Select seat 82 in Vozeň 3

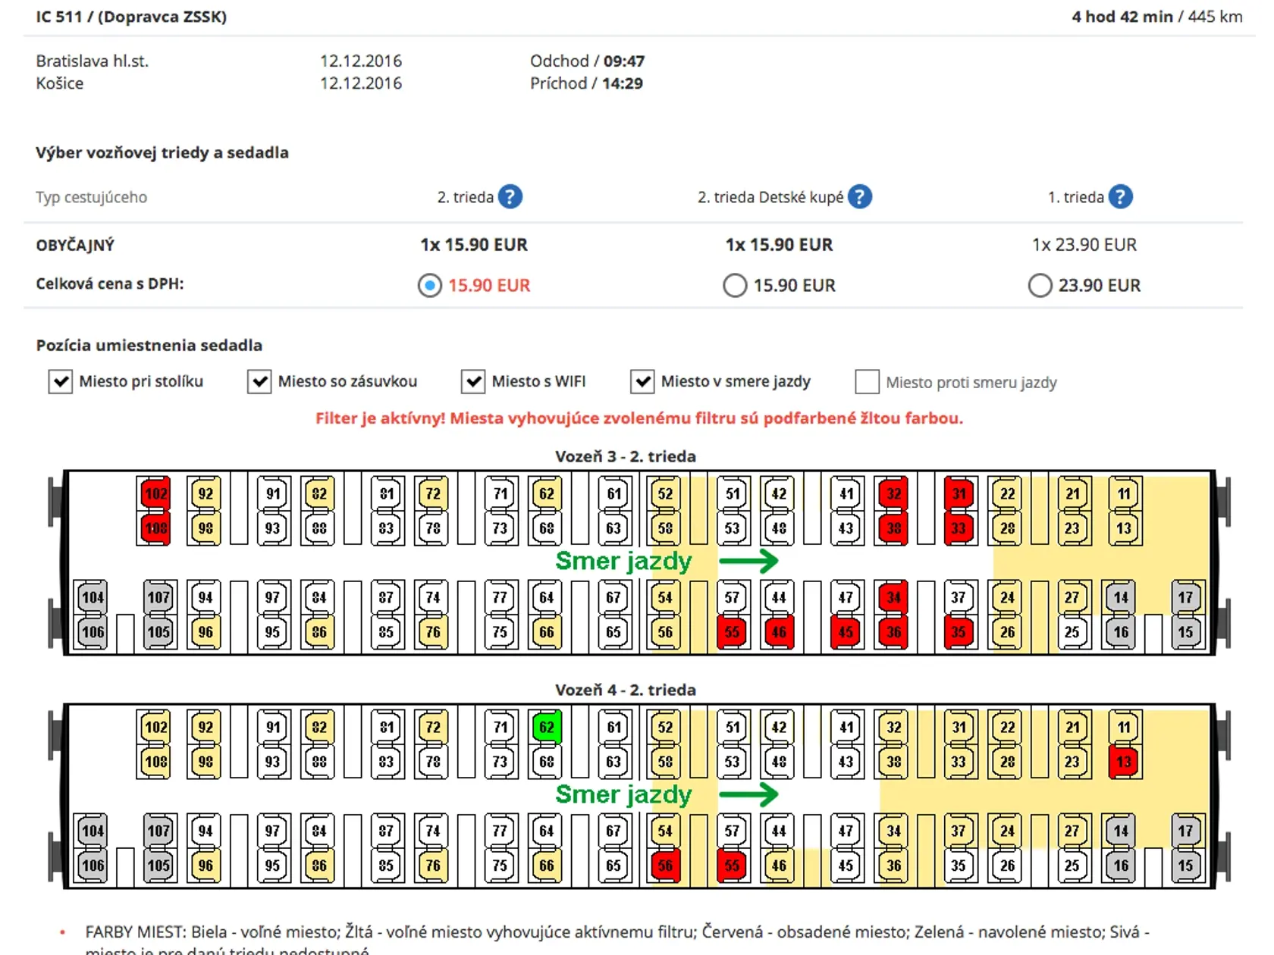click(x=318, y=493)
